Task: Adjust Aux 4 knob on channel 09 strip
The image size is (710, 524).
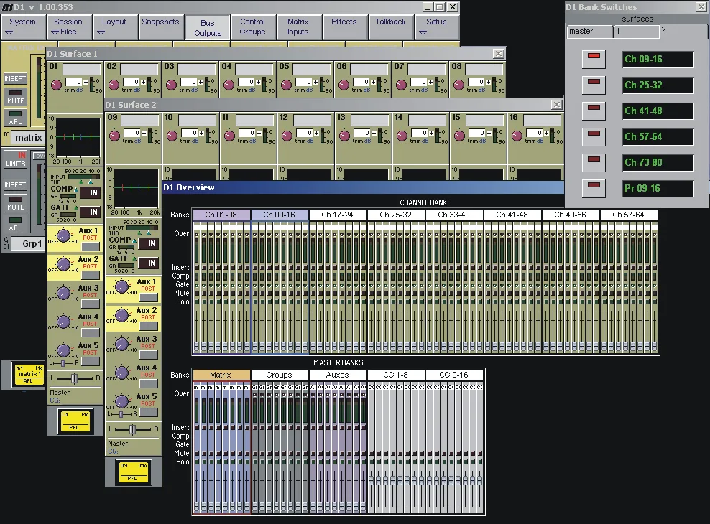Action: click(121, 373)
